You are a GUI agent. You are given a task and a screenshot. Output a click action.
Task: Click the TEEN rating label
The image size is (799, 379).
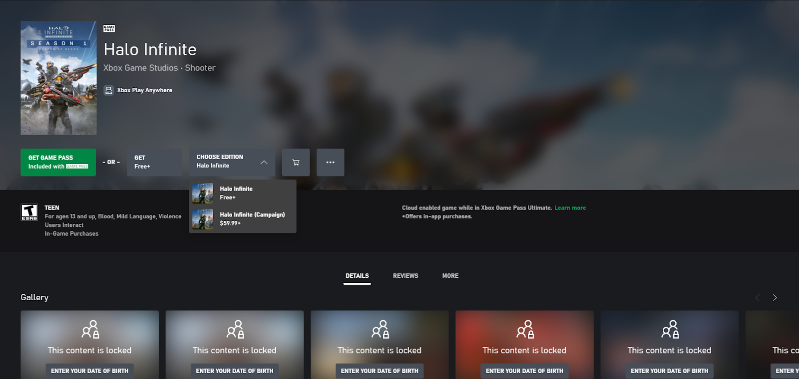(x=52, y=208)
